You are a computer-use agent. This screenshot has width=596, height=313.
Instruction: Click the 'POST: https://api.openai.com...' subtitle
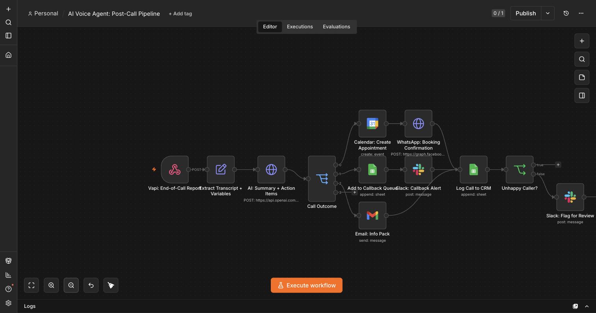[x=271, y=200]
